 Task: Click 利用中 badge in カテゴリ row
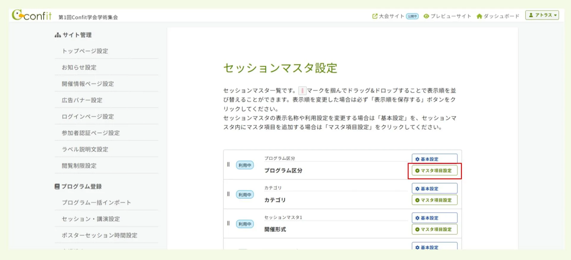pos(245,195)
